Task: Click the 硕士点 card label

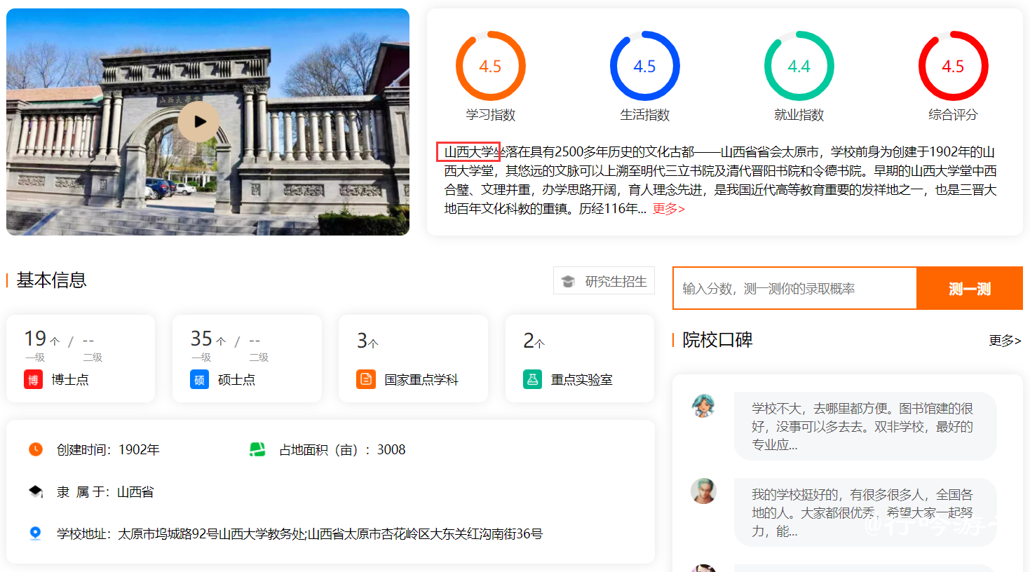Action: (236, 380)
